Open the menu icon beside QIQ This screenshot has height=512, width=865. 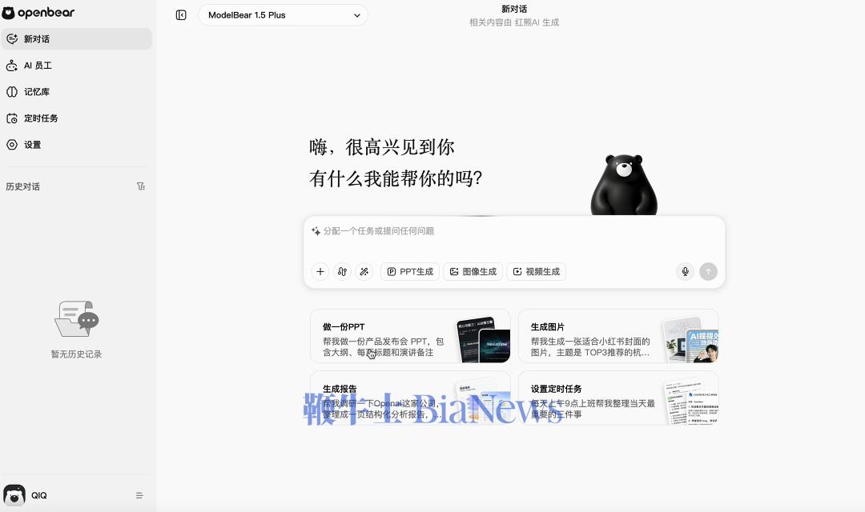tap(139, 495)
